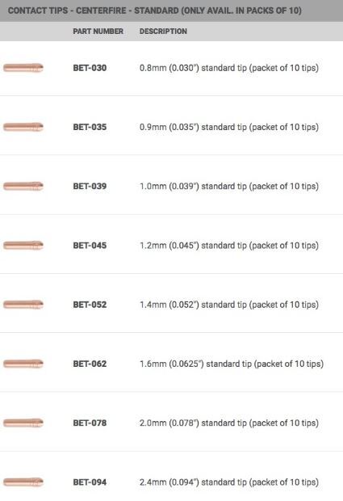Click the BET-039 contact tip image
Image resolution: width=343 pixels, height=501 pixels.
[x=23, y=186]
